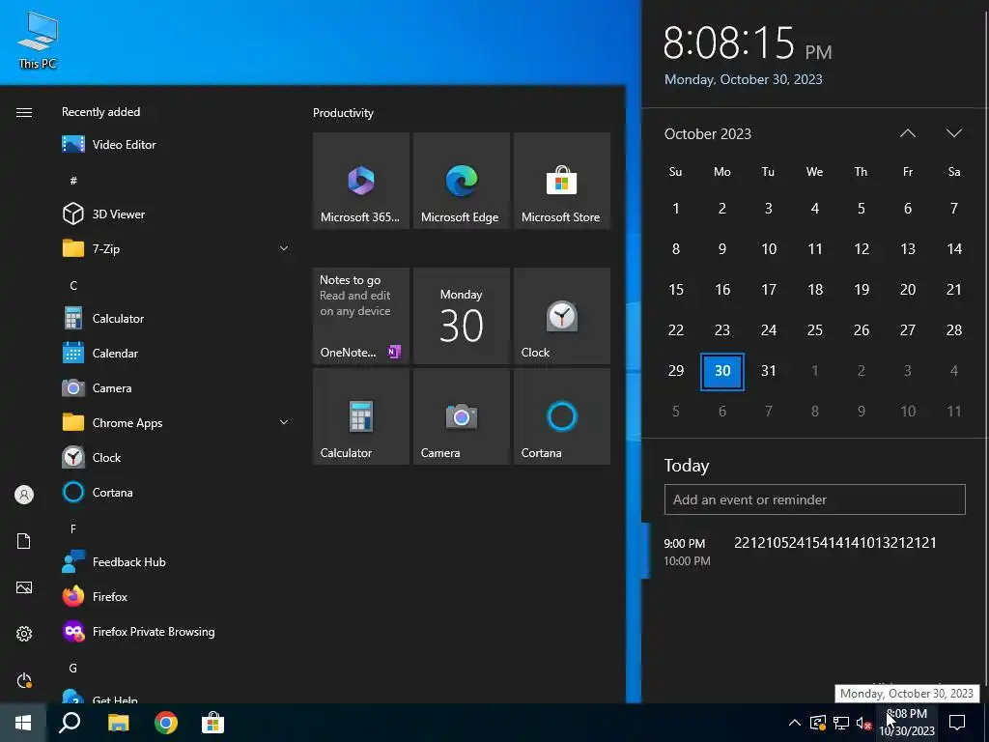The height and width of the screenshot is (742, 989).
Task: Open the Microsoft 365 tile
Action: (x=361, y=181)
